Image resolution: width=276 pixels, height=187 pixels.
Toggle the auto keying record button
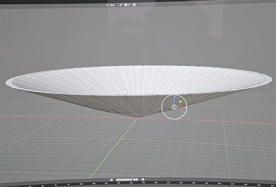(x=112, y=180)
